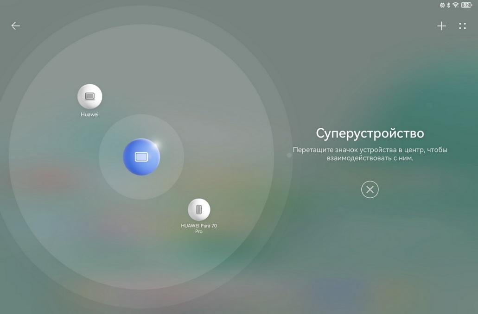Tap the battery indicator showing 82
Screen dimensions: 478x314
point(466,5)
